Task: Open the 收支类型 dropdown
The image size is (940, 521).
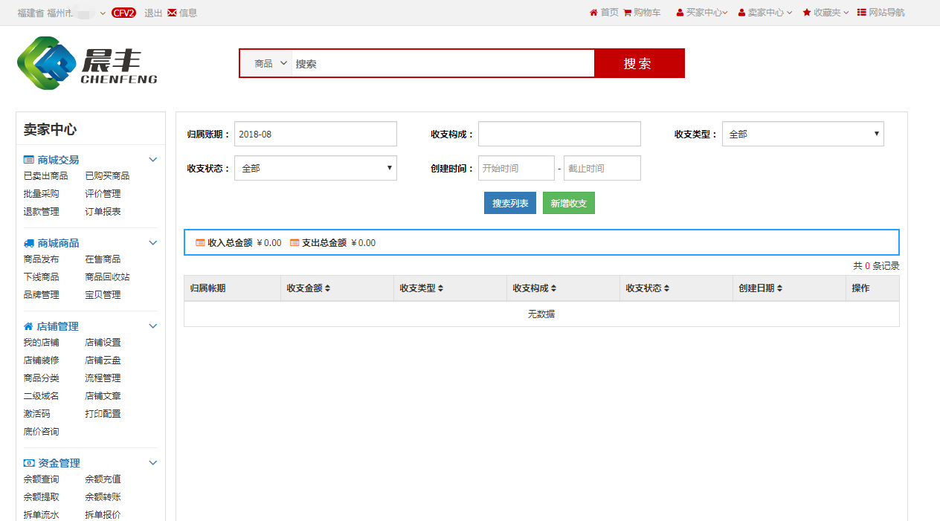Action: (802, 134)
